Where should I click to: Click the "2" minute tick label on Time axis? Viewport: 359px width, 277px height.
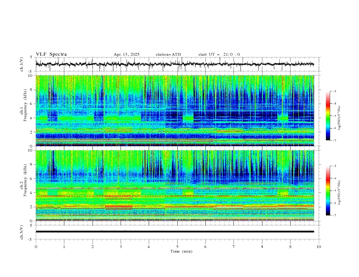[x=92, y=247]
